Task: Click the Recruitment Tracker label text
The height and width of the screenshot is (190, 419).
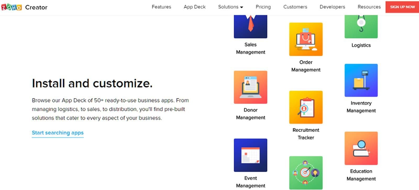Action: (x=306, y=134)
